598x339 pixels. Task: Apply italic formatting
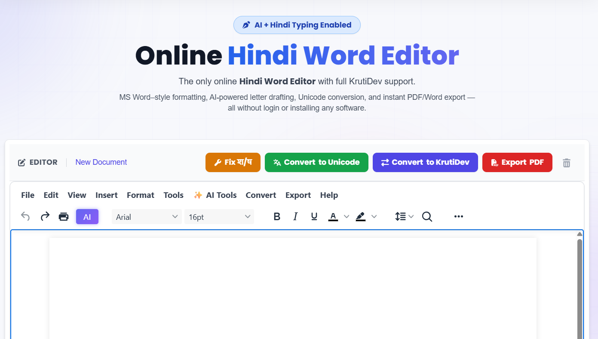coord(295,216)
